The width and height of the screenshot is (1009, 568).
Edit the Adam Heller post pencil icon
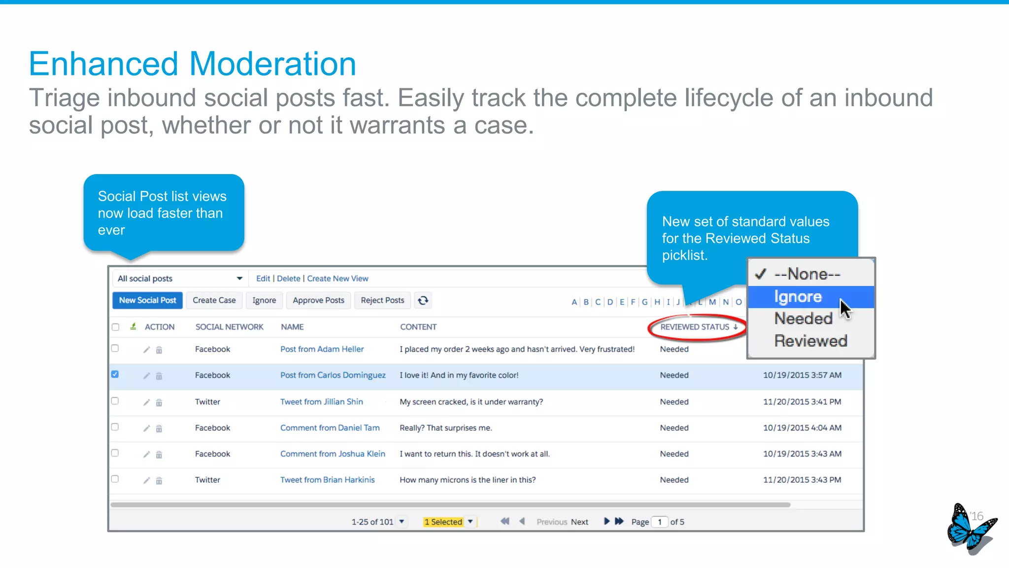click(x=146, y=350)
